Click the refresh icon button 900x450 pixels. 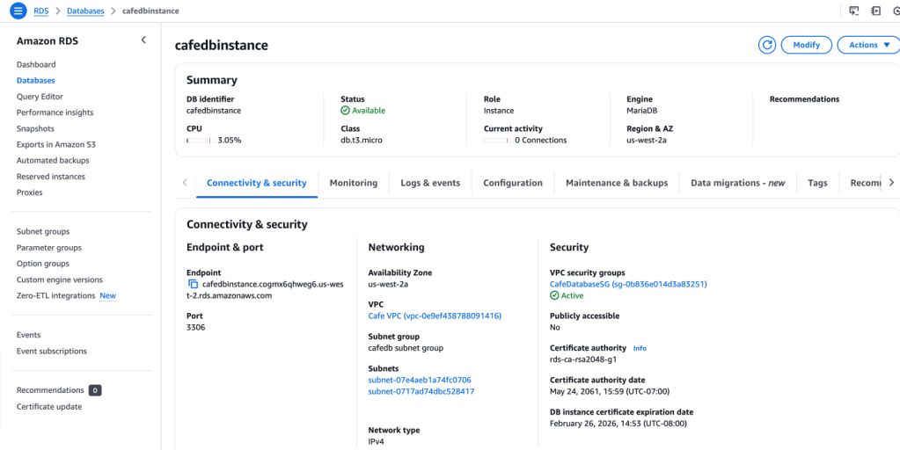pos(767,45)
